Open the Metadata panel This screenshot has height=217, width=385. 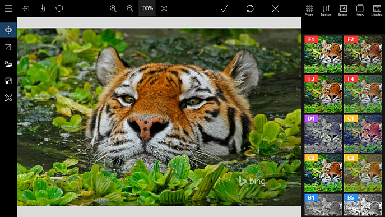click(x=377, y=10)
